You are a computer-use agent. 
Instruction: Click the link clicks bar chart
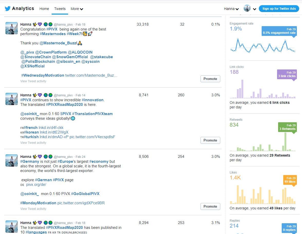point(263,89)
